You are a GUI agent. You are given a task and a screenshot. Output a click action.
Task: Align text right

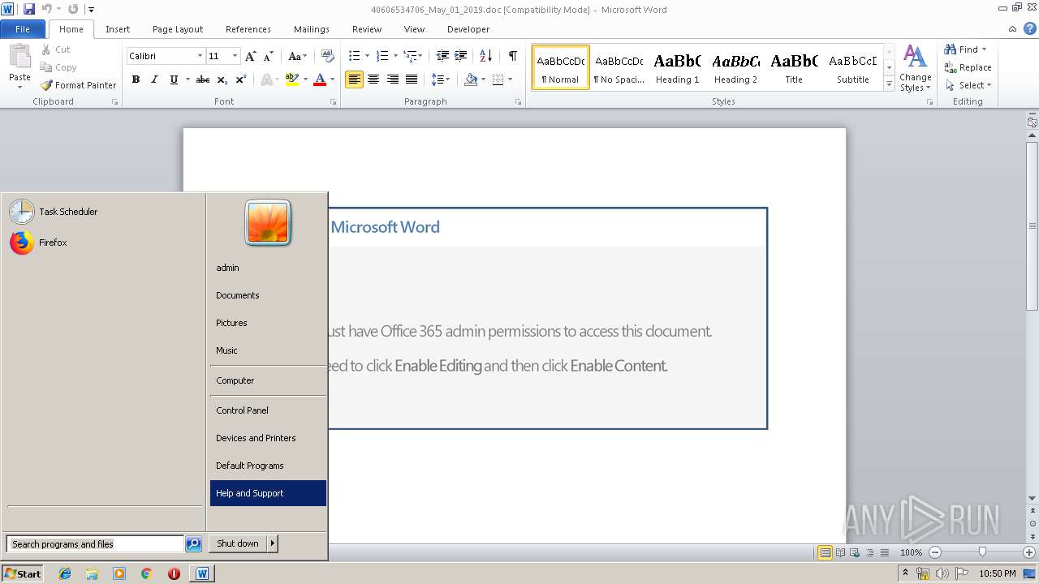(x=393, y=79)
